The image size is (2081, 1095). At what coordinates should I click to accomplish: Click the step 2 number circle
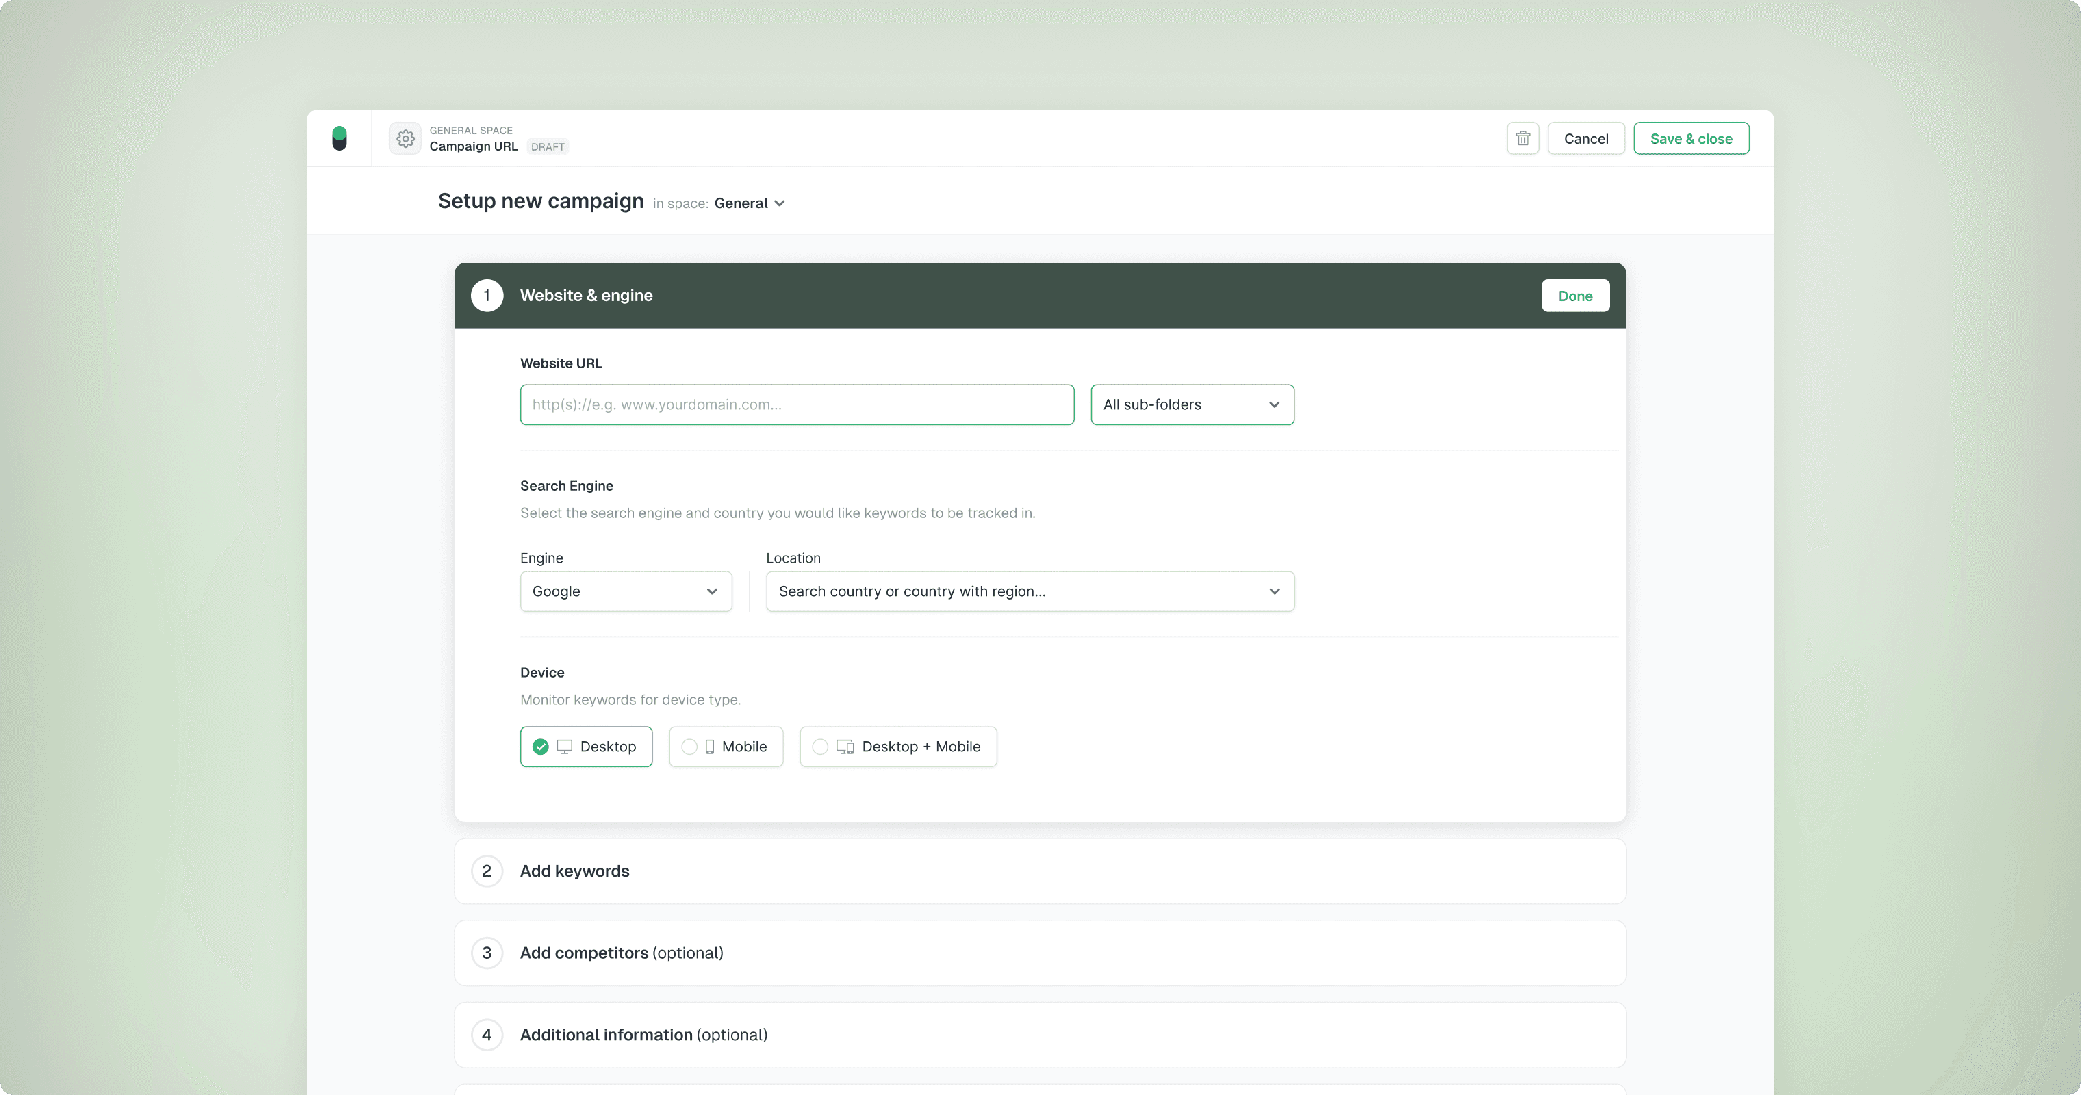(x=487, y=871)
